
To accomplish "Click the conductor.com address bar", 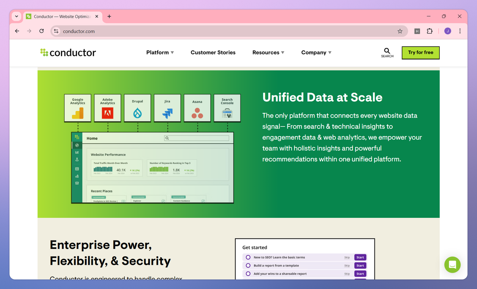I will tap(229, 31).
